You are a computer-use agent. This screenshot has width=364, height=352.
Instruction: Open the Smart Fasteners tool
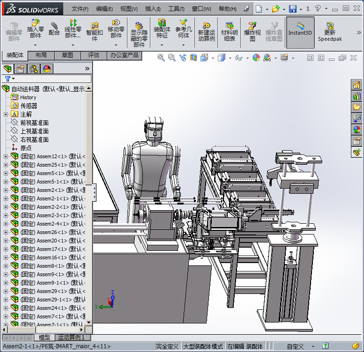pyautogui.click(x=95, y=32)
